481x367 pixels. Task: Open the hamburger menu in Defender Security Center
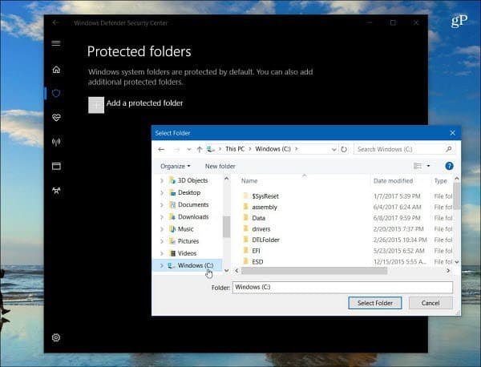[x=56, y=43]
